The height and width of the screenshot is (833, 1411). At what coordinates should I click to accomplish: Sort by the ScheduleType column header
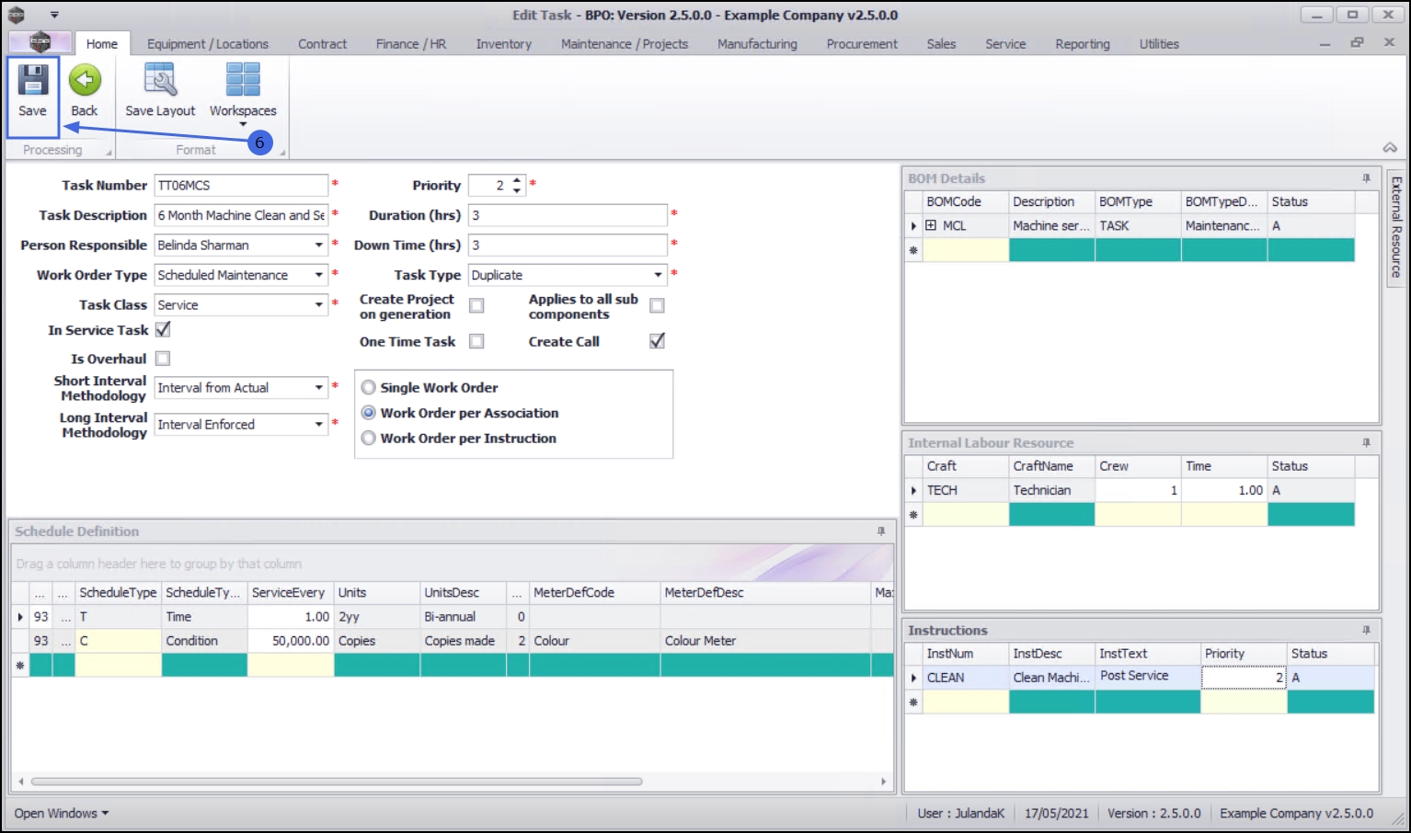pos(118,593)
